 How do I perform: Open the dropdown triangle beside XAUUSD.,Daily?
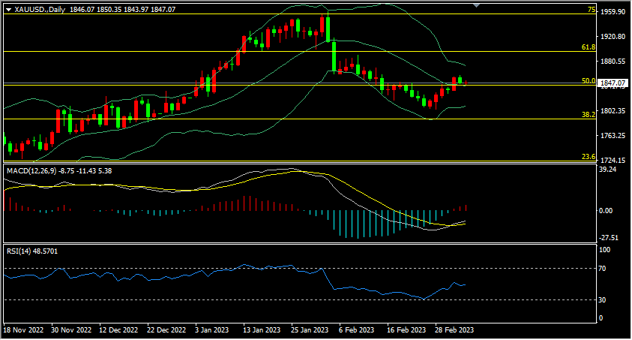[8, 10]
